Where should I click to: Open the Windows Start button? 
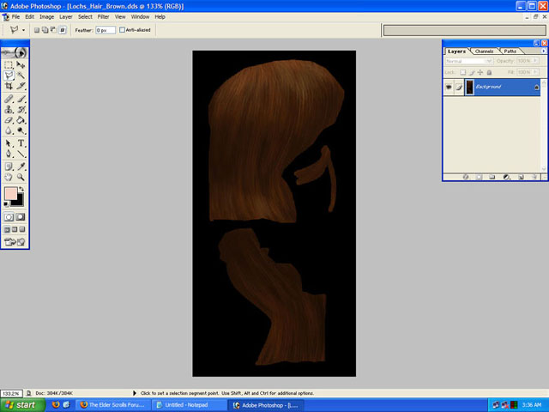point(22,405)
